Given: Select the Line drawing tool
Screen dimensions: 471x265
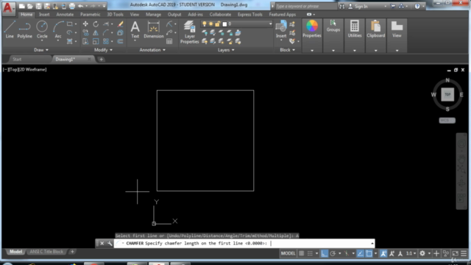Looking at the screenshot, I should 10,29.
